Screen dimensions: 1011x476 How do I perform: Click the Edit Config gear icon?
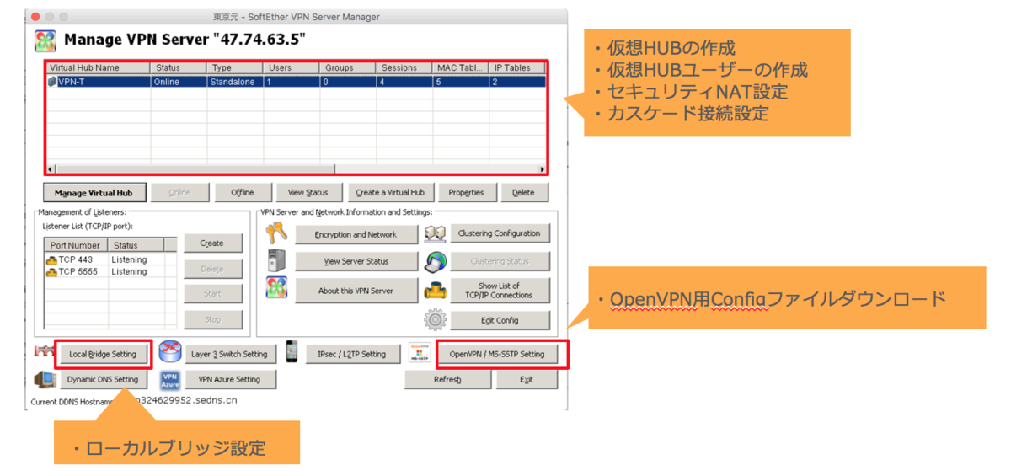click(x=435, y=320)
